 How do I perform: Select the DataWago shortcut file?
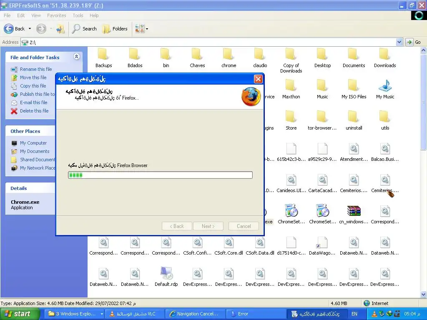322,245
